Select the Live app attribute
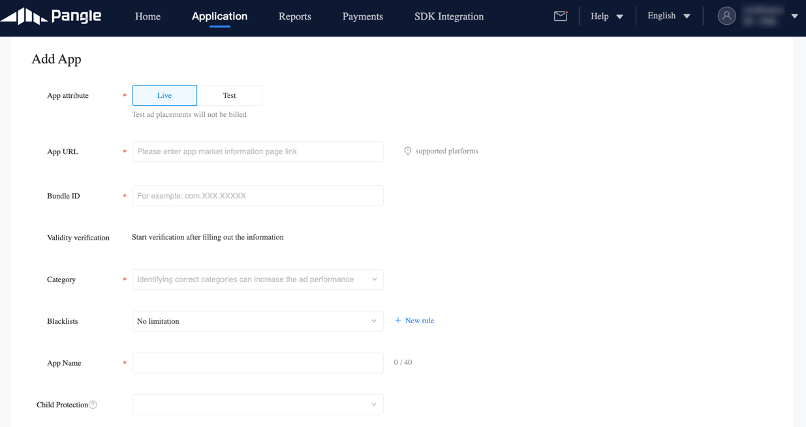806x427 pixels. point(164,95)
